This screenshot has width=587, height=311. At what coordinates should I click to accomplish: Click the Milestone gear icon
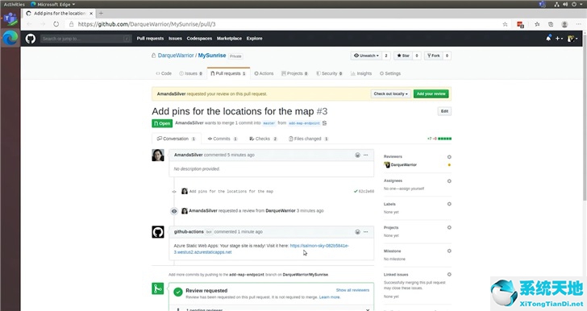tap(449, 251)
